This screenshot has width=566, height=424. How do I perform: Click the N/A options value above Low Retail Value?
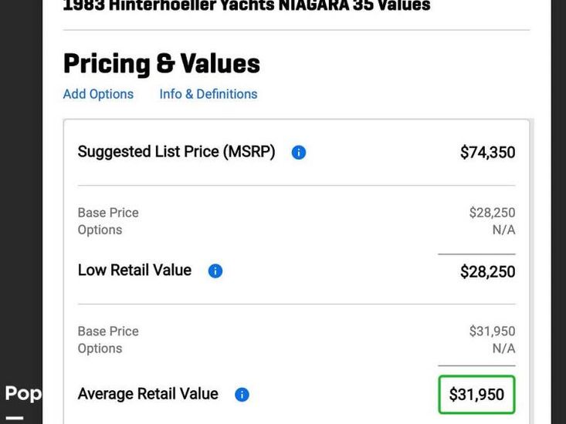(x=503, y=230)
